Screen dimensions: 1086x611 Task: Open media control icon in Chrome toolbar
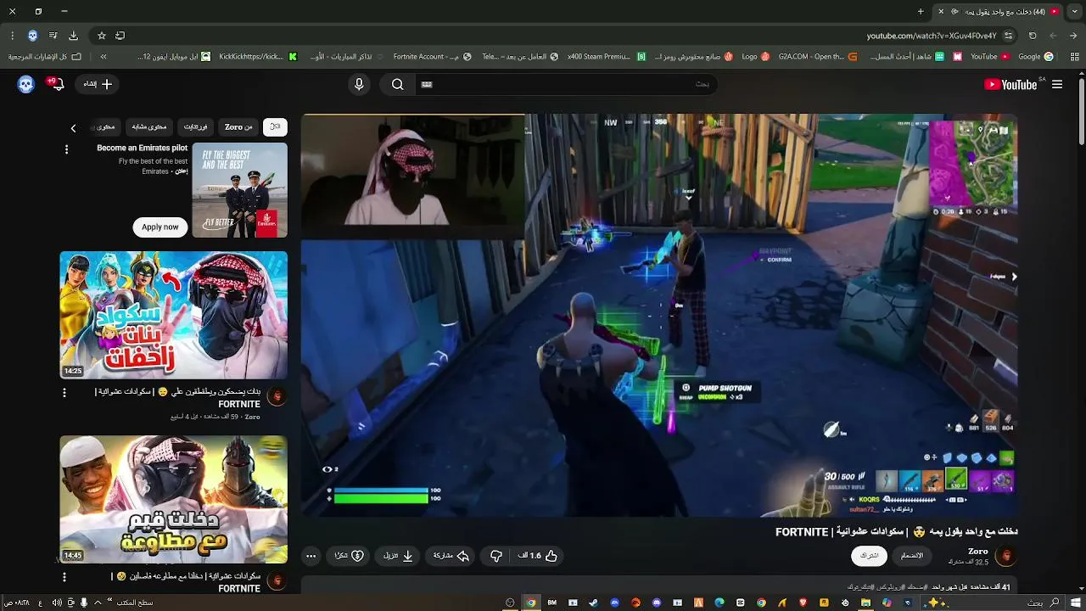coord(53,36)
